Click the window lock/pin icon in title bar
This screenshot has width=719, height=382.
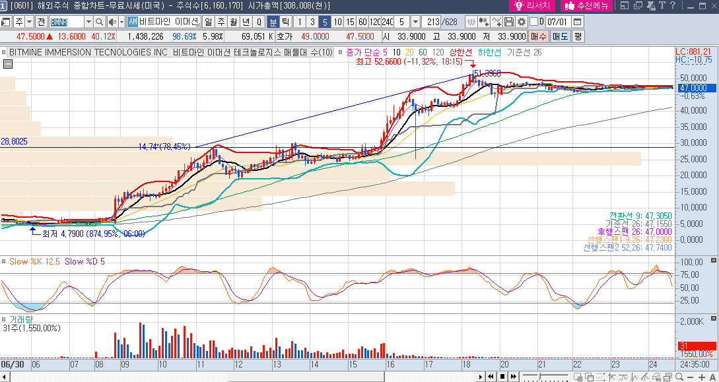tap(651, 5)
